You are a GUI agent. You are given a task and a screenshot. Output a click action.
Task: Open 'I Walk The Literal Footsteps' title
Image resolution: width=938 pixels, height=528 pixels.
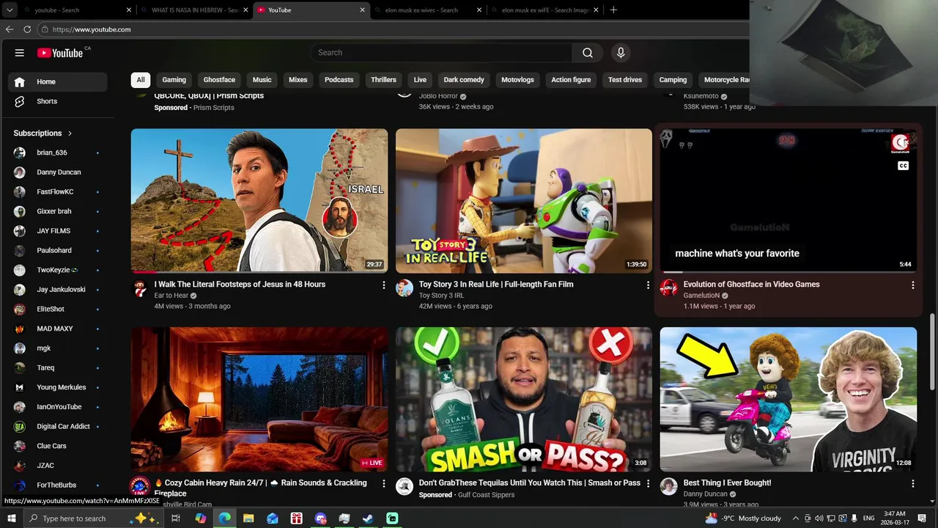pos(240,285)
